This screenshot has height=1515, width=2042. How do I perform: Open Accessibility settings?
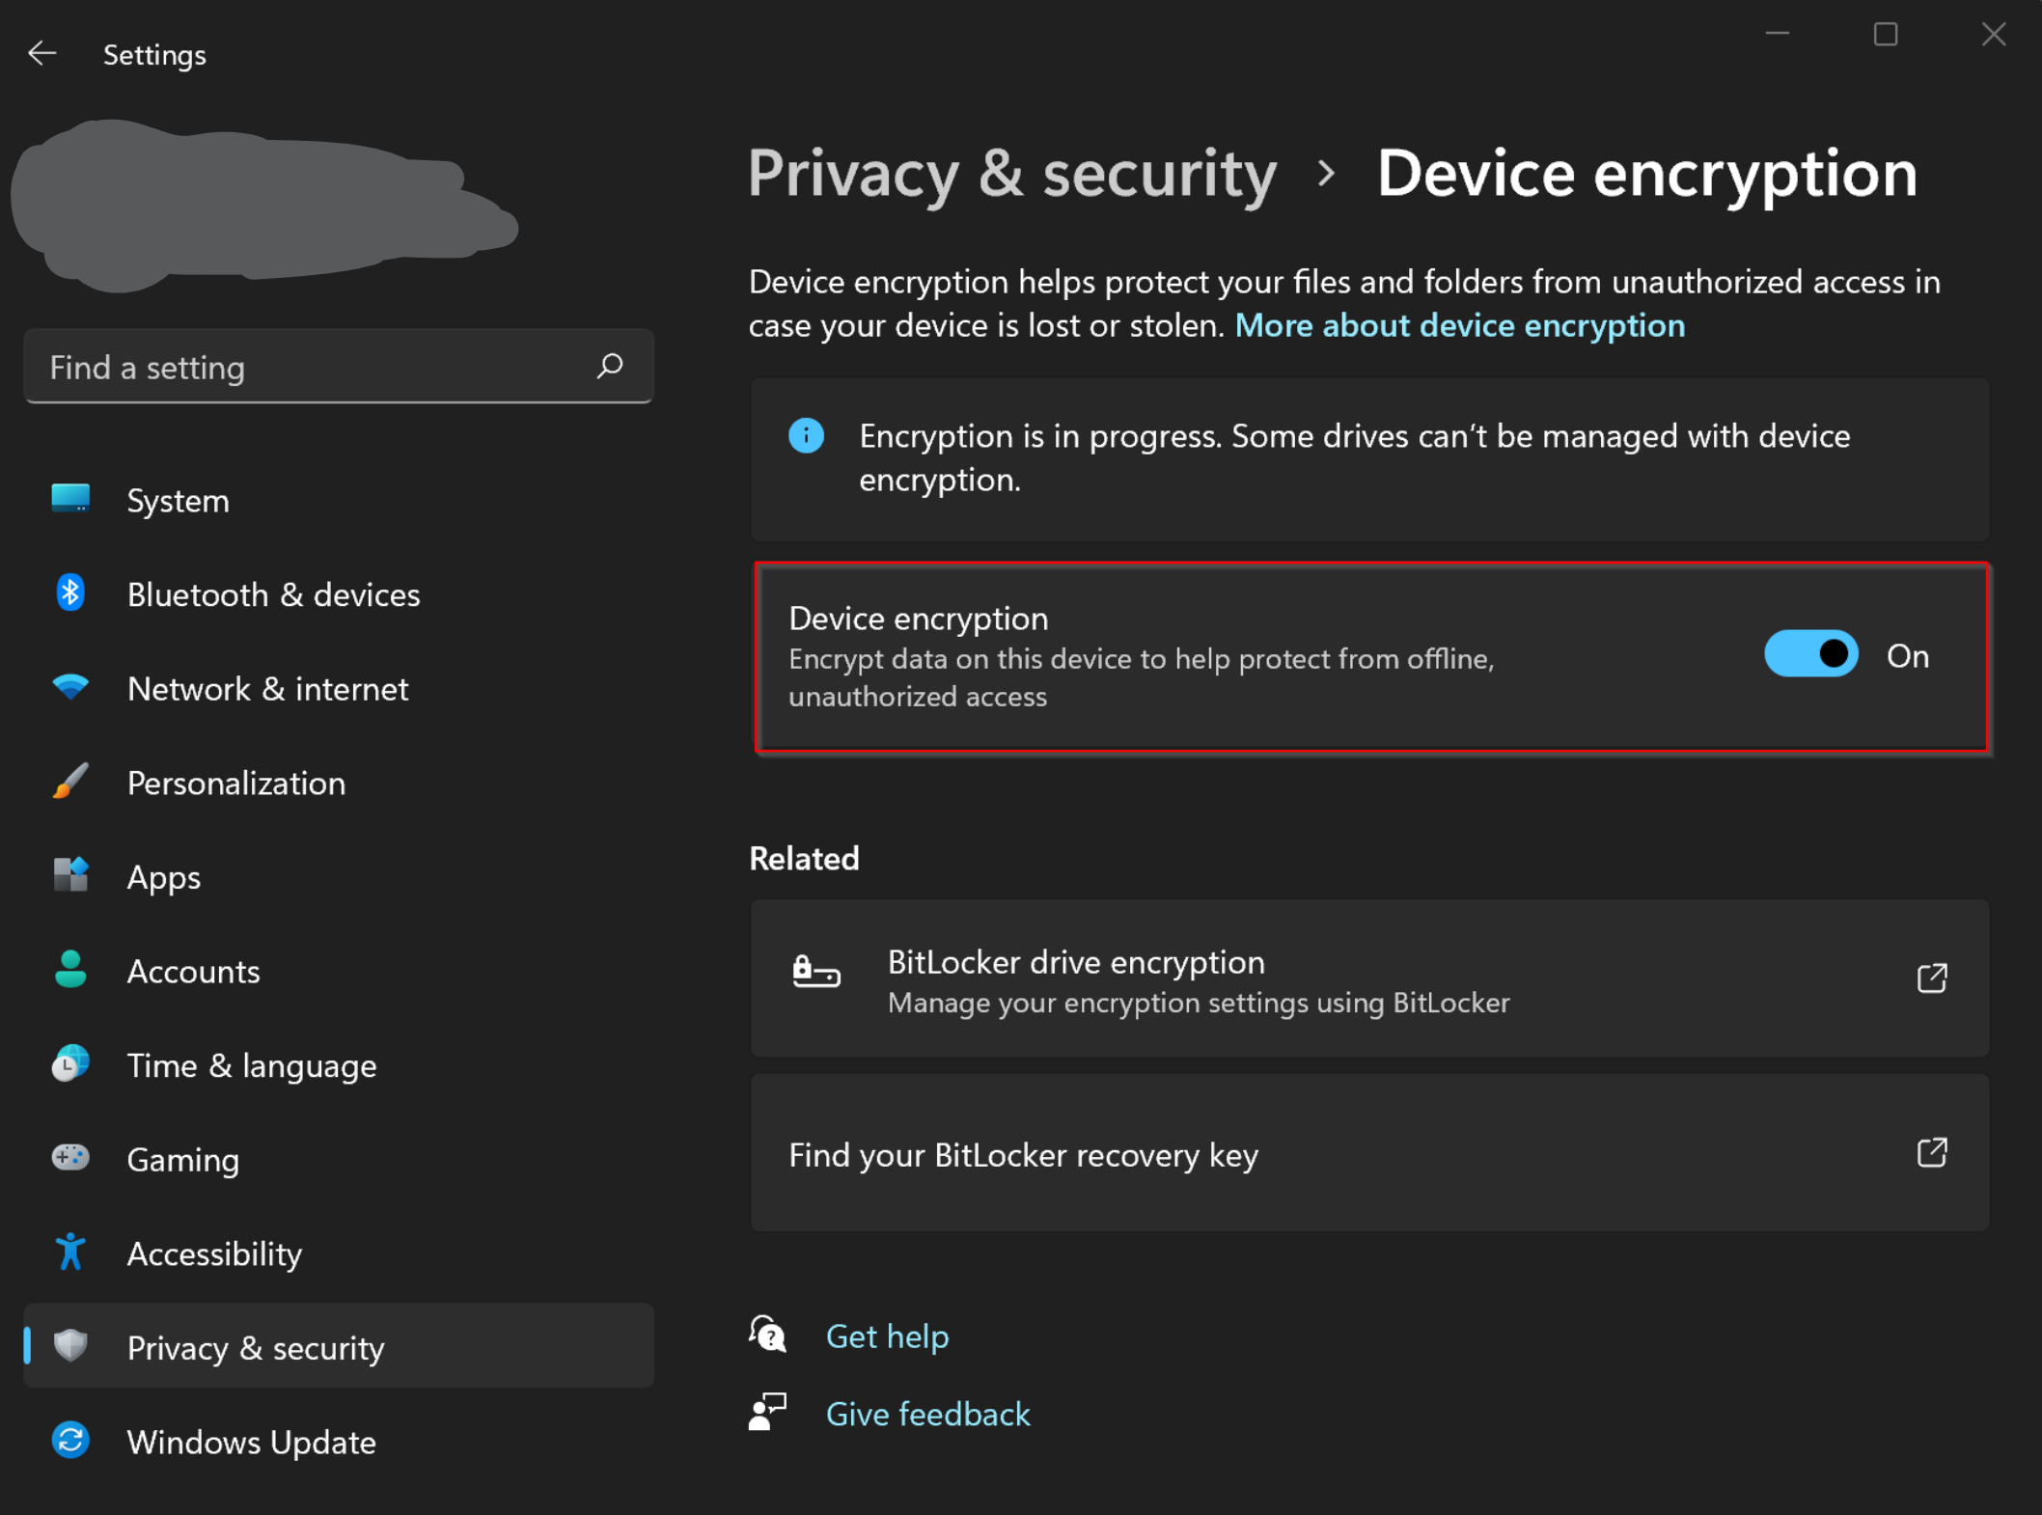coord(339,1253)
